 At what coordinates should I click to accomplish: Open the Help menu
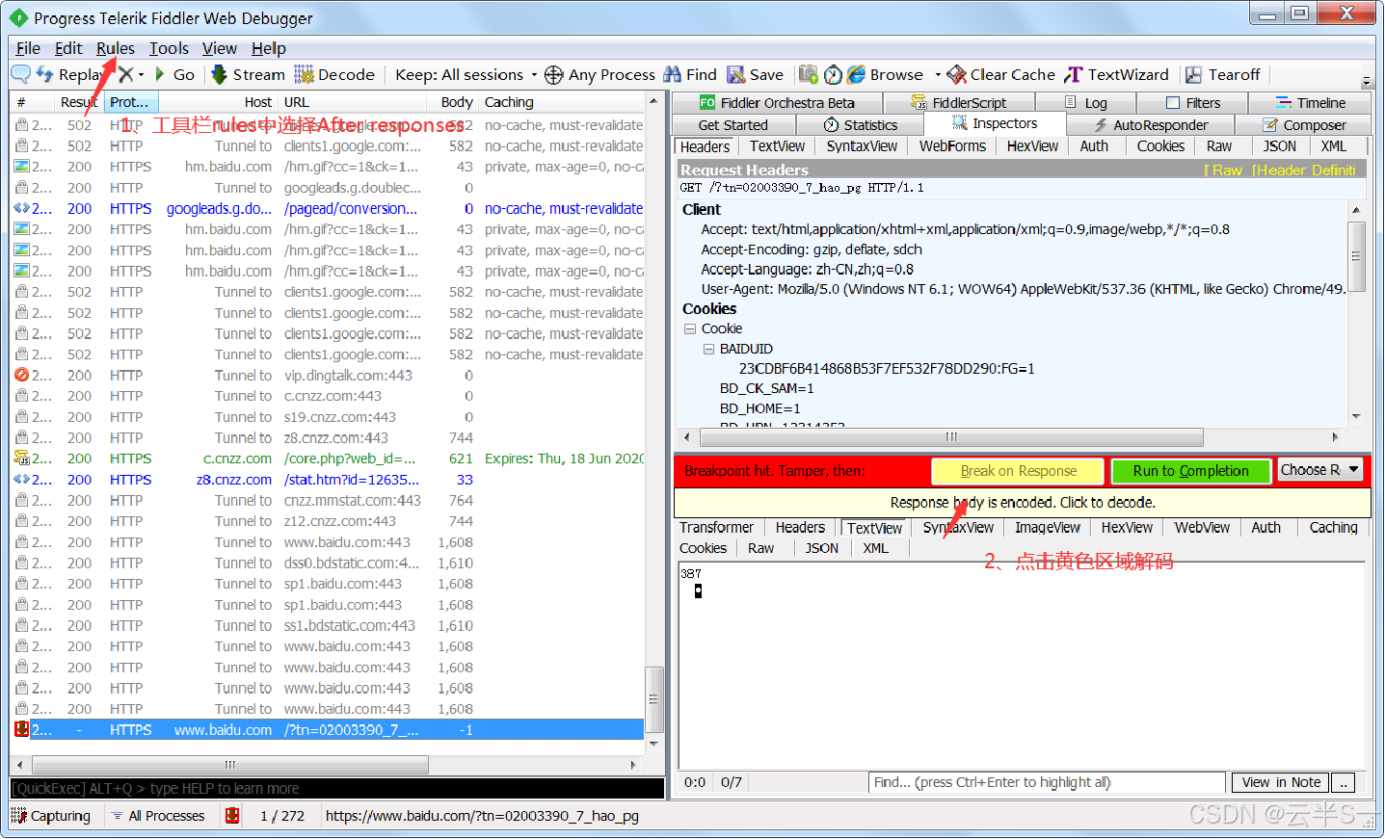pyautogui.click(x=269, y=48)
